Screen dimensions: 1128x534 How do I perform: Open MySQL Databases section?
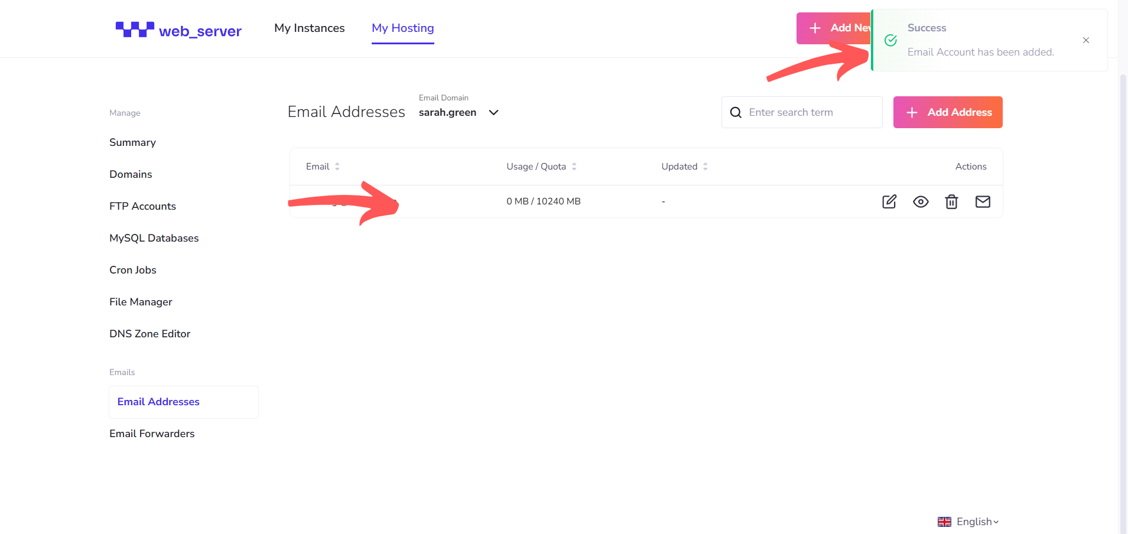pyautogui.click(x=154, y=238)
